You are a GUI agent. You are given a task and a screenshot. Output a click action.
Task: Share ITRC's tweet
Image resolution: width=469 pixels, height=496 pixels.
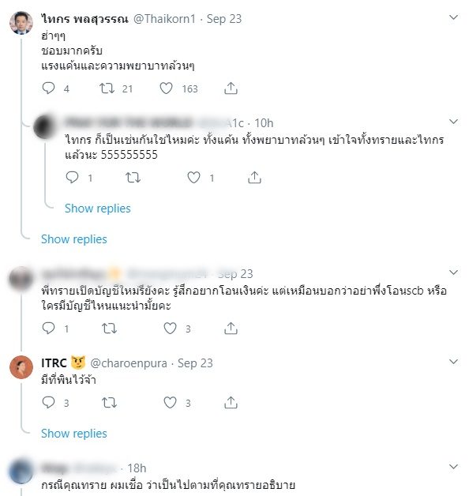coord(231,402)
